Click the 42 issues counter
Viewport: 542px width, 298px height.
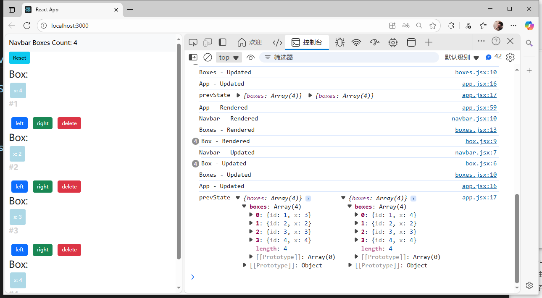[x=494, y=57]
